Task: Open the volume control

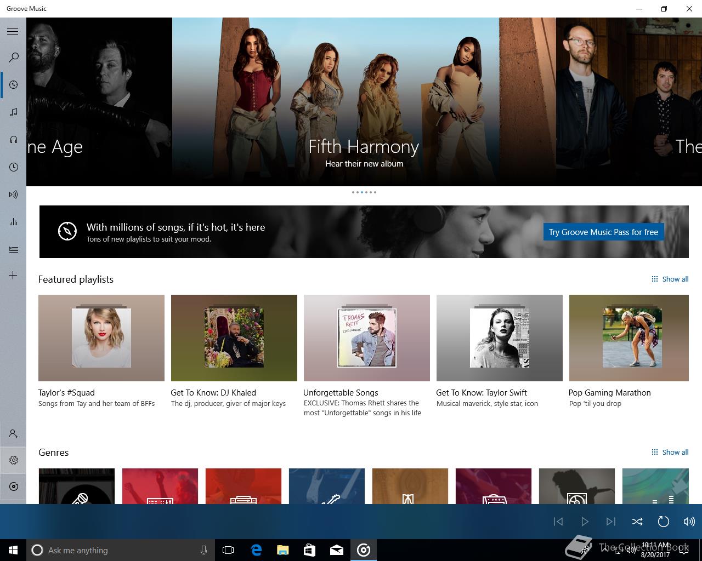Action: pos(689,522)
